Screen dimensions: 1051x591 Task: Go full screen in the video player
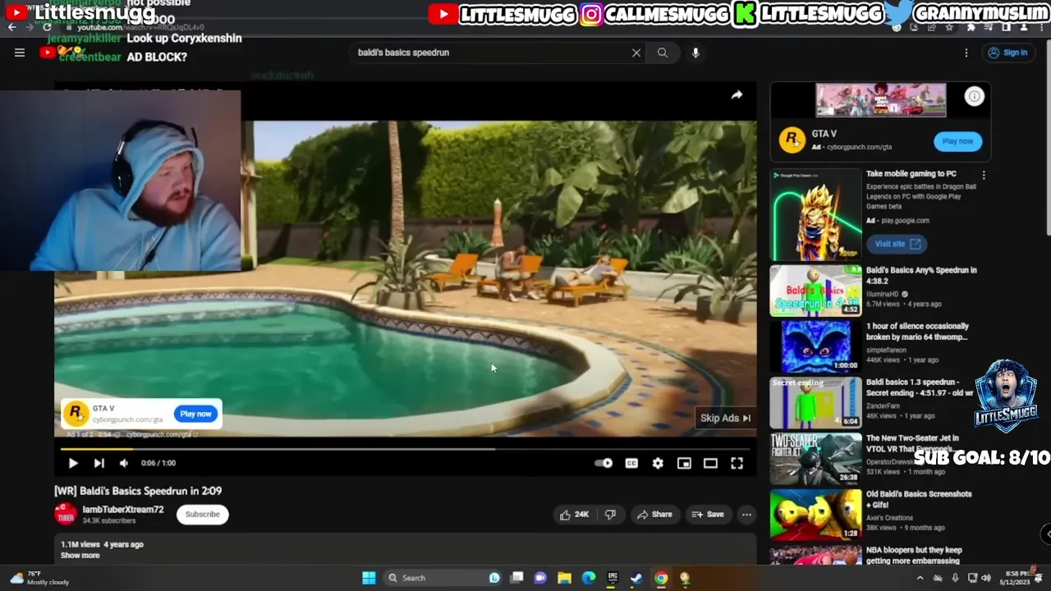(x=737, y=463)
